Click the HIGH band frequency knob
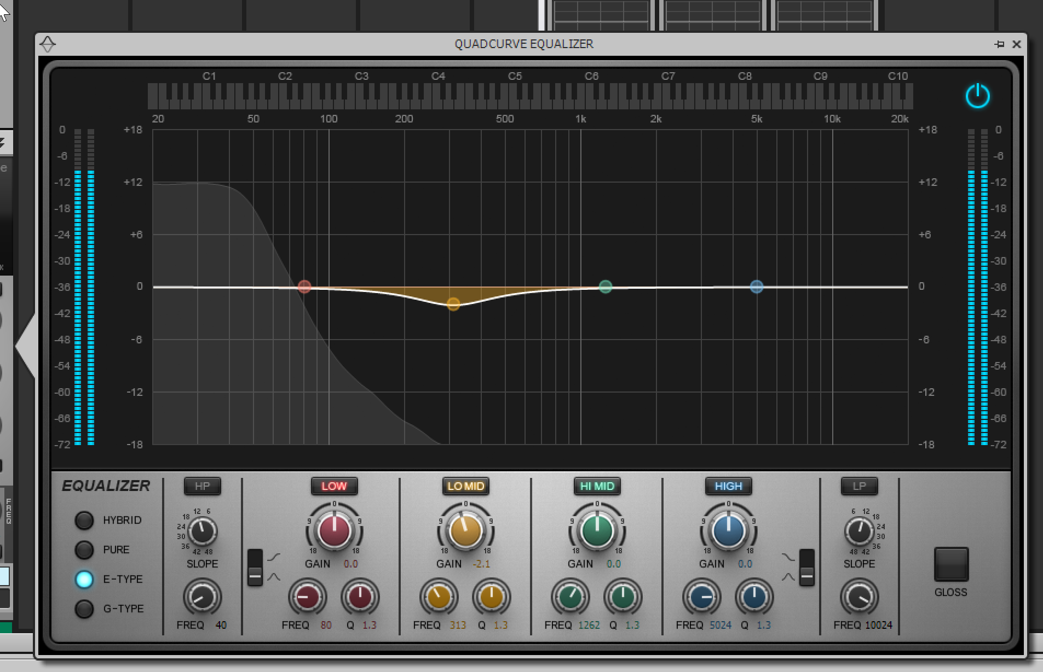 tap(701, 598)
